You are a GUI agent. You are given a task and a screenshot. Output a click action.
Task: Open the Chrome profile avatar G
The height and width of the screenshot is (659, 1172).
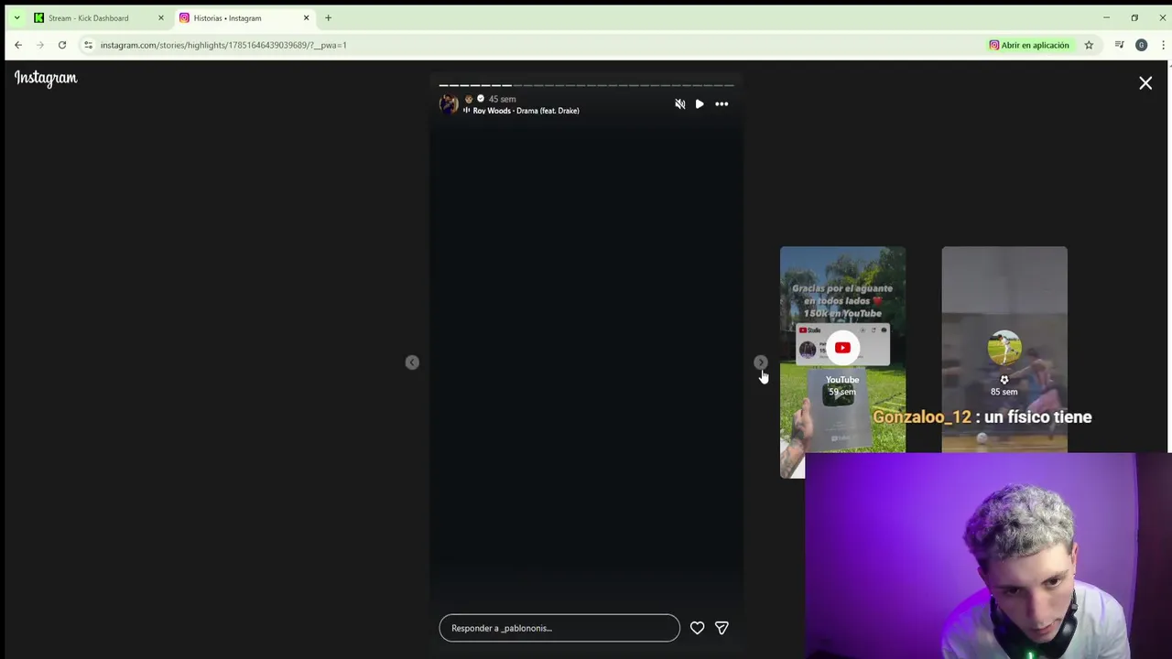1141,45
